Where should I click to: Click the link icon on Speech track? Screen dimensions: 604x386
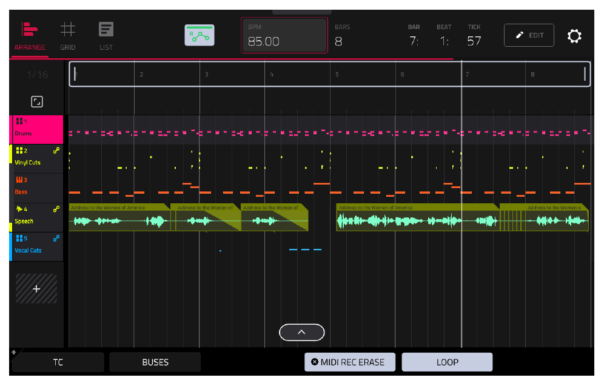56,209
